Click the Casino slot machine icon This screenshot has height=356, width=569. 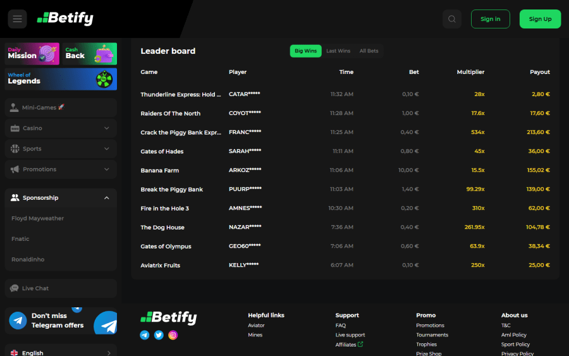[15, 128]
